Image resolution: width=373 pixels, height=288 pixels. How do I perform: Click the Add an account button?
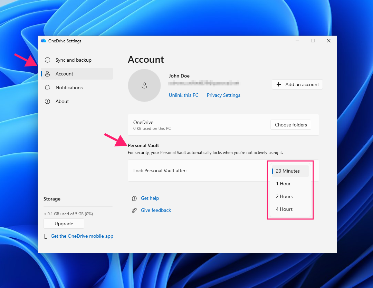(x=297, y=84)
